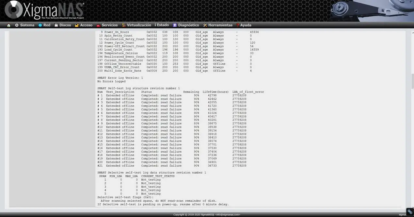Open the Estado menu
The image size is (414, 217).
point(162,25)
